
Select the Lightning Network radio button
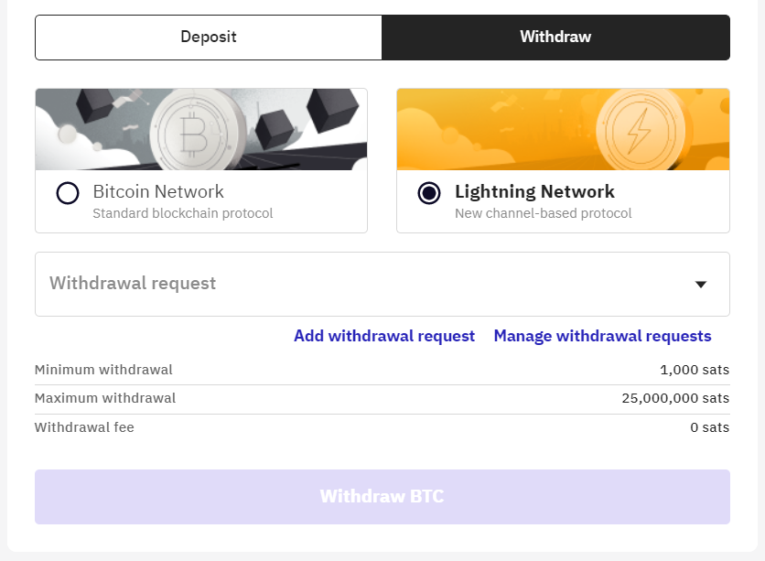[428, 193]
